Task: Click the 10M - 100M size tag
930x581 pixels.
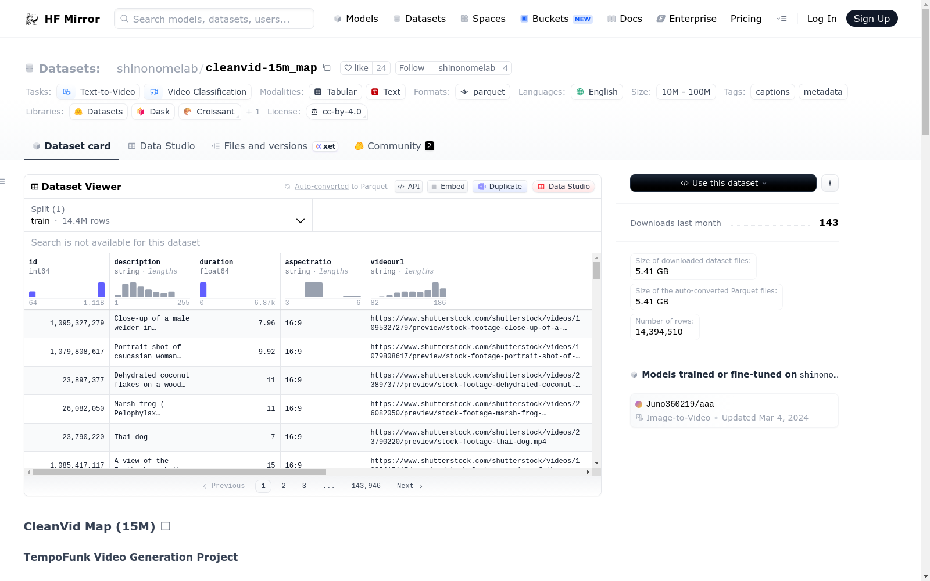Action: [x=686, y=92]
